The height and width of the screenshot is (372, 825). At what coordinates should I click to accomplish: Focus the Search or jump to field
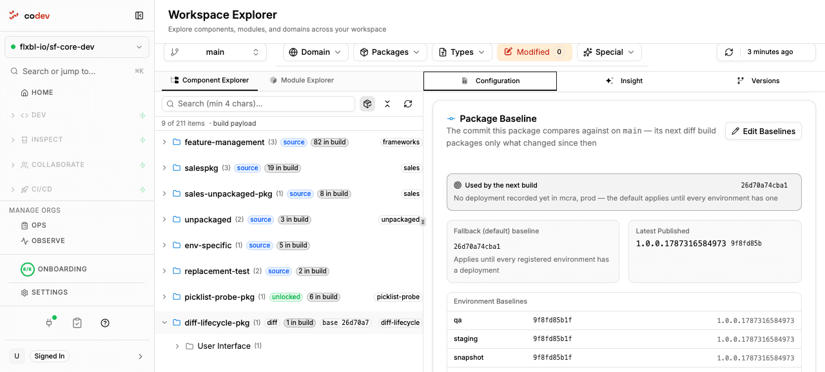pos(77,72)
